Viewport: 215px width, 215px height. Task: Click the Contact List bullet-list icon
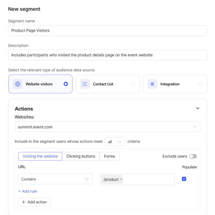point(85,84)
